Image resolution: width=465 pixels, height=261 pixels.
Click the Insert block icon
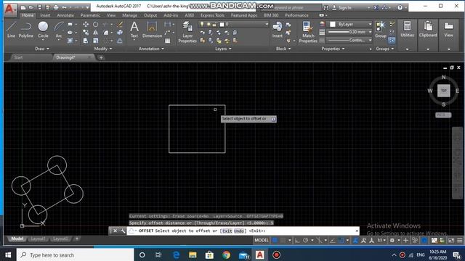(278, 30)
